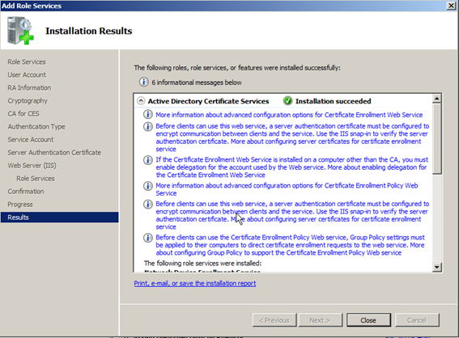The width and height of the screenshot is (459, 338).
Task: Click '6 informational messages below' text
Action: pyautogui.click(x=197, y=82)
